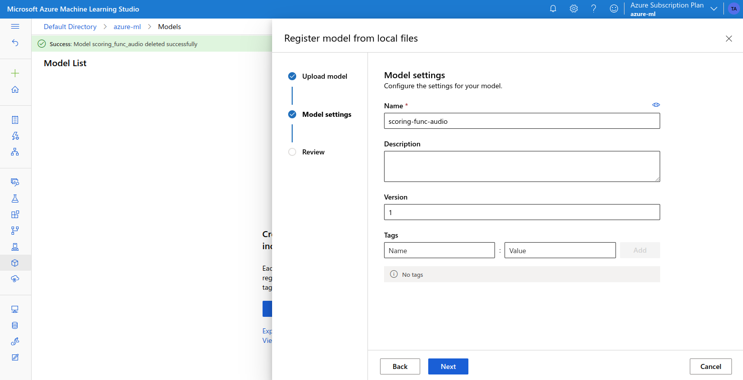Open Experiments flask icon in sidebar

(x=15, y=199)
